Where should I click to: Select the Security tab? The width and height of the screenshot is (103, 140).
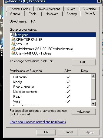click(x=90, y=13)
